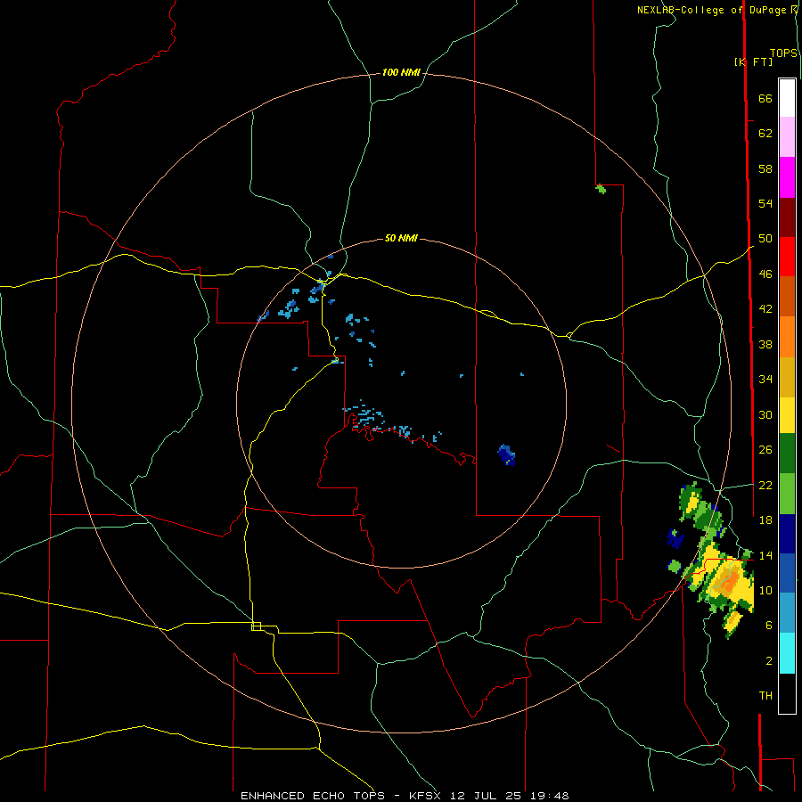Image resolution: width=802 pixels, height=802 pixels.
Task: Click the orange 38 kft legend swatch
Action: click(787, 337)
